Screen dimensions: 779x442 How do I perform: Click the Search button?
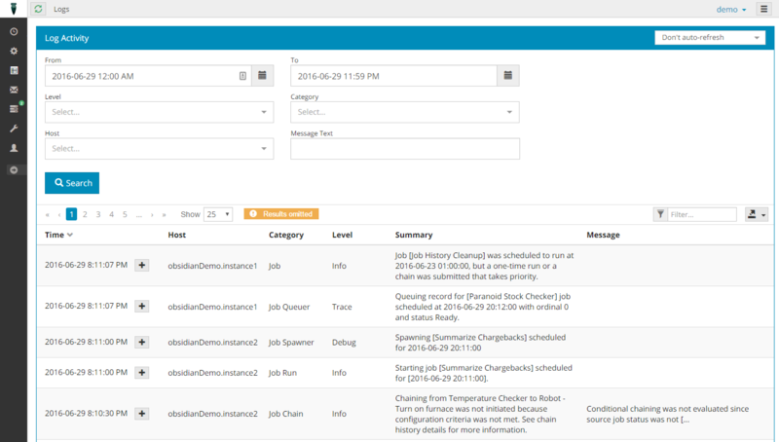pos(72,183)
